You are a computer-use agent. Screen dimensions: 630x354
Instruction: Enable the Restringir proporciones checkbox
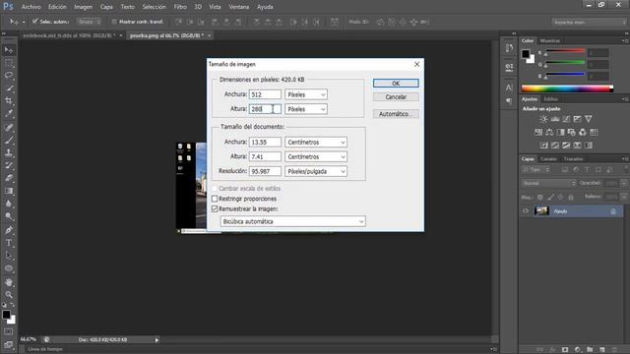tap(215, 199)
